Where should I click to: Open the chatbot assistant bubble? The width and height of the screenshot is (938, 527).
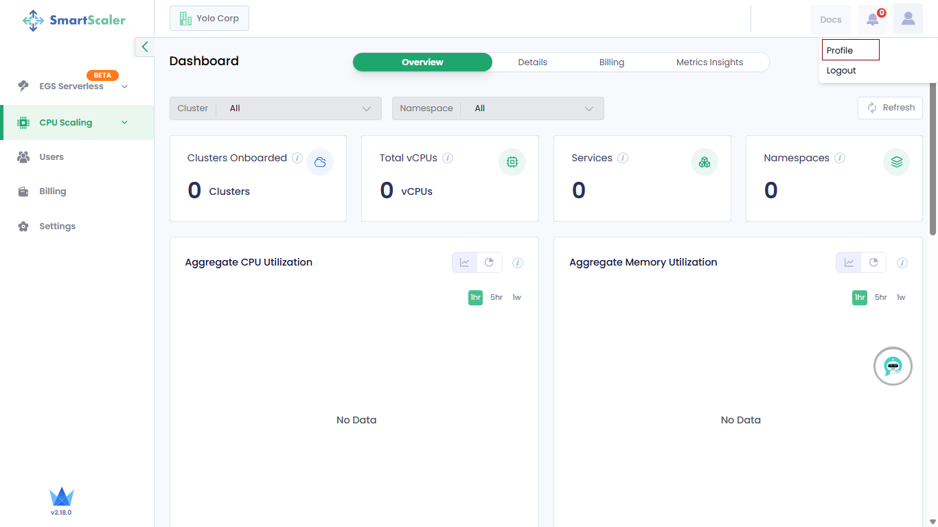pyautogui.click(x=893, y=366)
